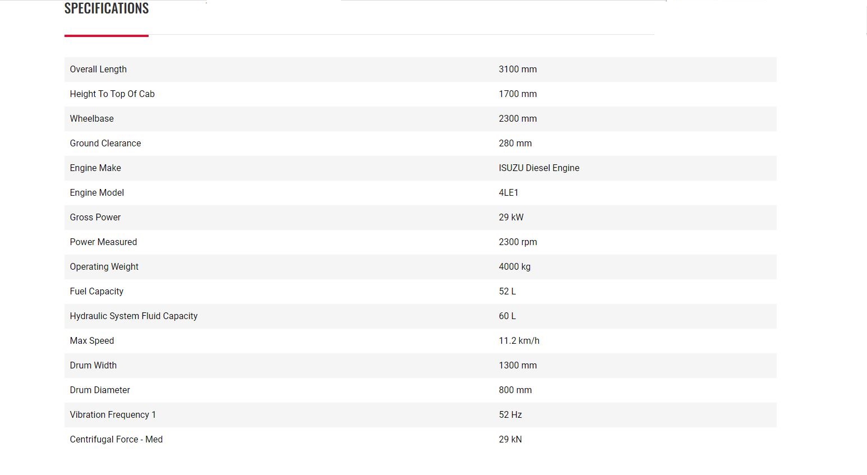Click the Specifications section heading

[x=107, y=8]
